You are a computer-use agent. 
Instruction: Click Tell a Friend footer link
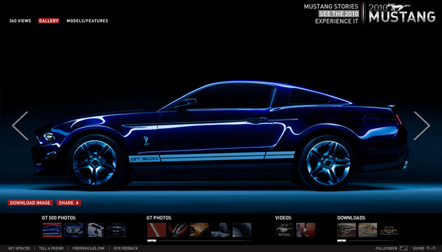[51, 248]
